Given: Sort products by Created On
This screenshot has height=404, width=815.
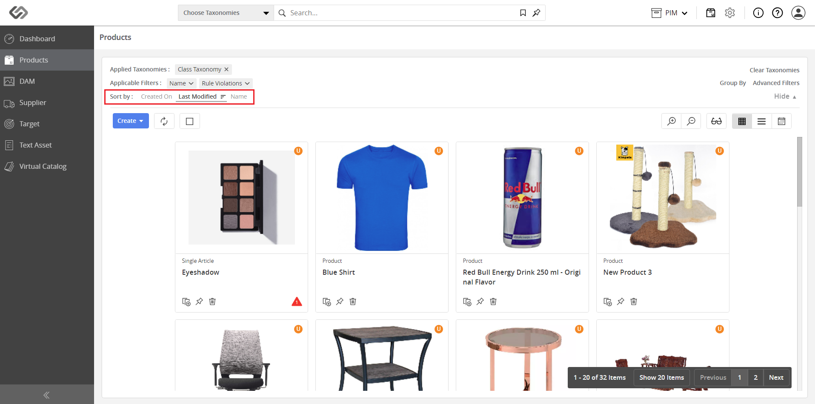Looking at the screenshot, I should click(x=157, y=97).
